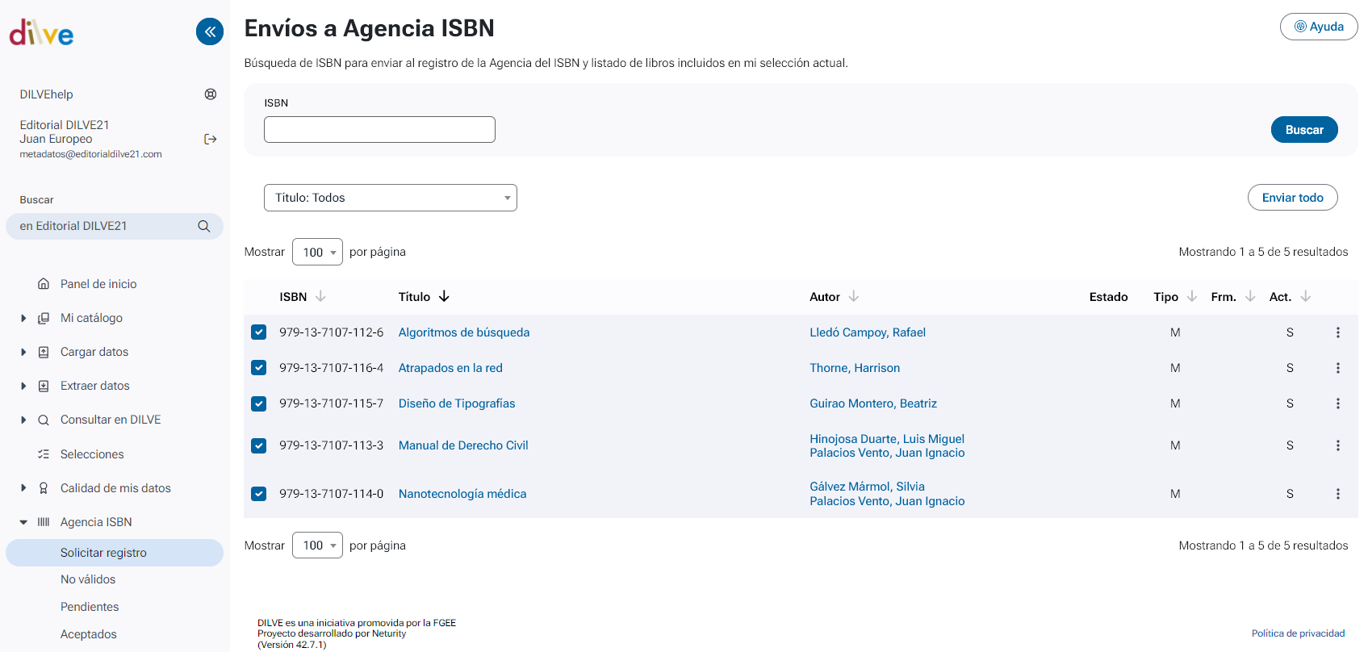Go to Panel de inicio
The width and height of the screenshot is (1368, 652).
coord(98,284)
